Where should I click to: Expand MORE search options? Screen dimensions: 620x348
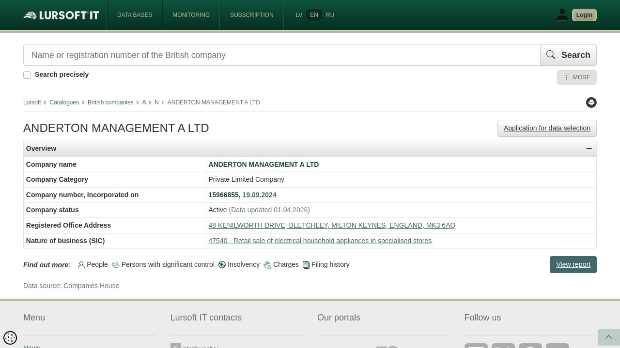[577, 77]
